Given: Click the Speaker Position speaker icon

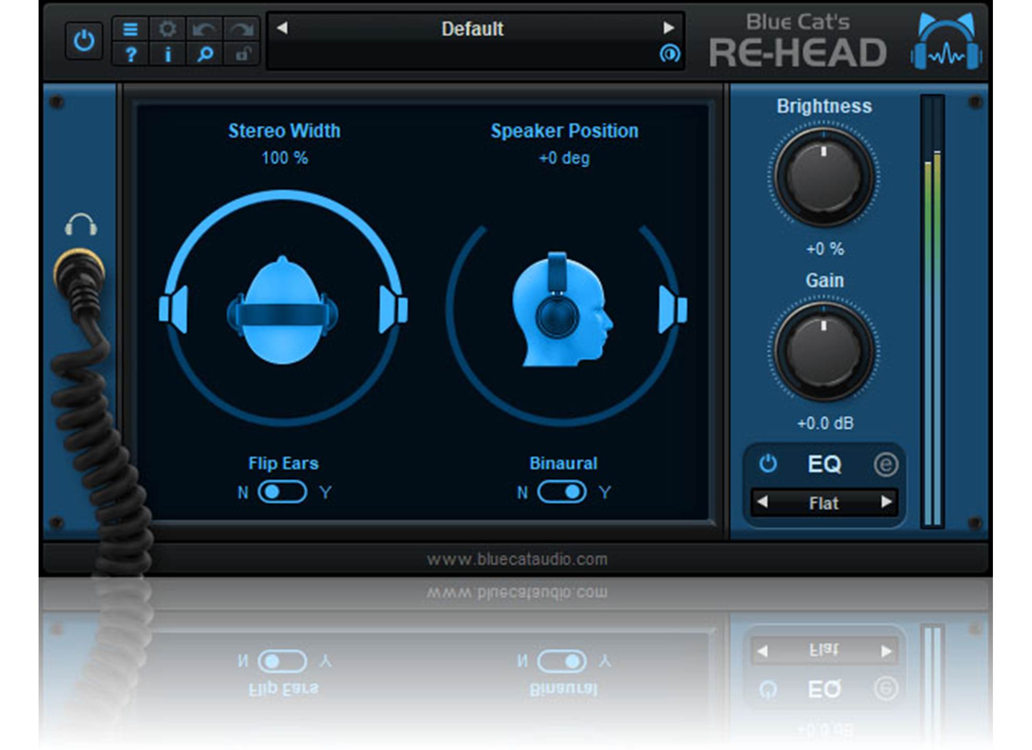Looking at the screenshot, I should coord(673,309).
